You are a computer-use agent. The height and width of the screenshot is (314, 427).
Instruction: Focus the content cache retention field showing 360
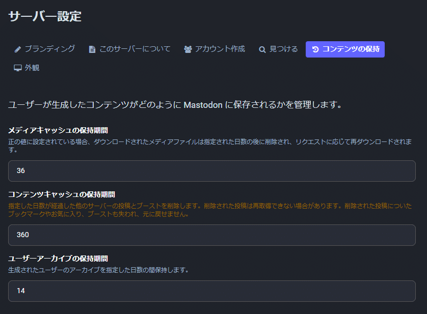(x=212, y=235)
